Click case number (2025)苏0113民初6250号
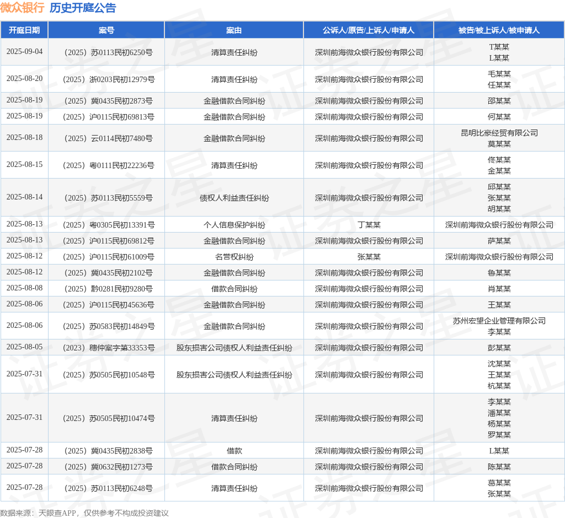This screenshot has width=565, height=518. (x=109, y=52)
